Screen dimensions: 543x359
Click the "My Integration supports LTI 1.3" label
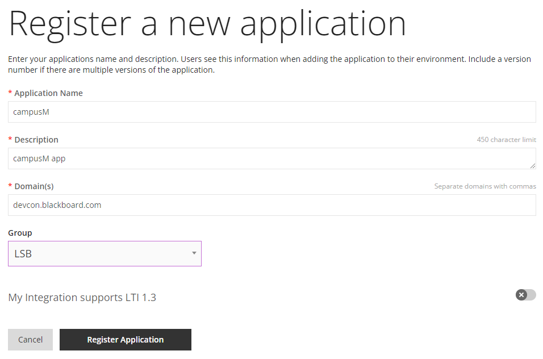pos(82,297)
